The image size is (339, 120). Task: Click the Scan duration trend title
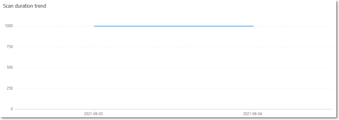[x=24, y=6]
